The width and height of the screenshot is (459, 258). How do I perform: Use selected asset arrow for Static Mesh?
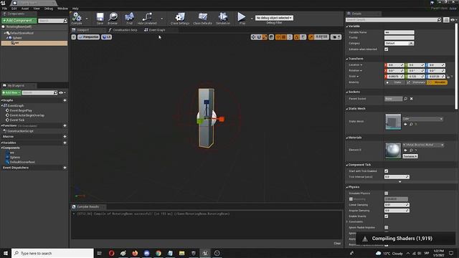(405, 124)
